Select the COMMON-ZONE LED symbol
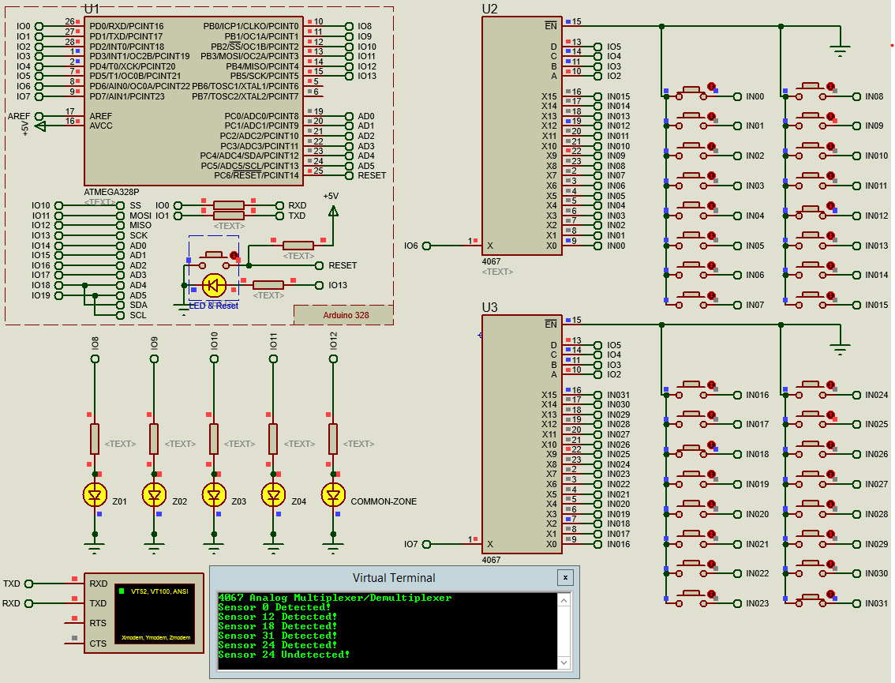The width and height of the screenshot is (895, 683). (331, 496)
